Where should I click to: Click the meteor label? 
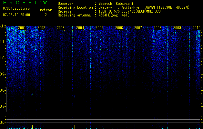[46, 10]
